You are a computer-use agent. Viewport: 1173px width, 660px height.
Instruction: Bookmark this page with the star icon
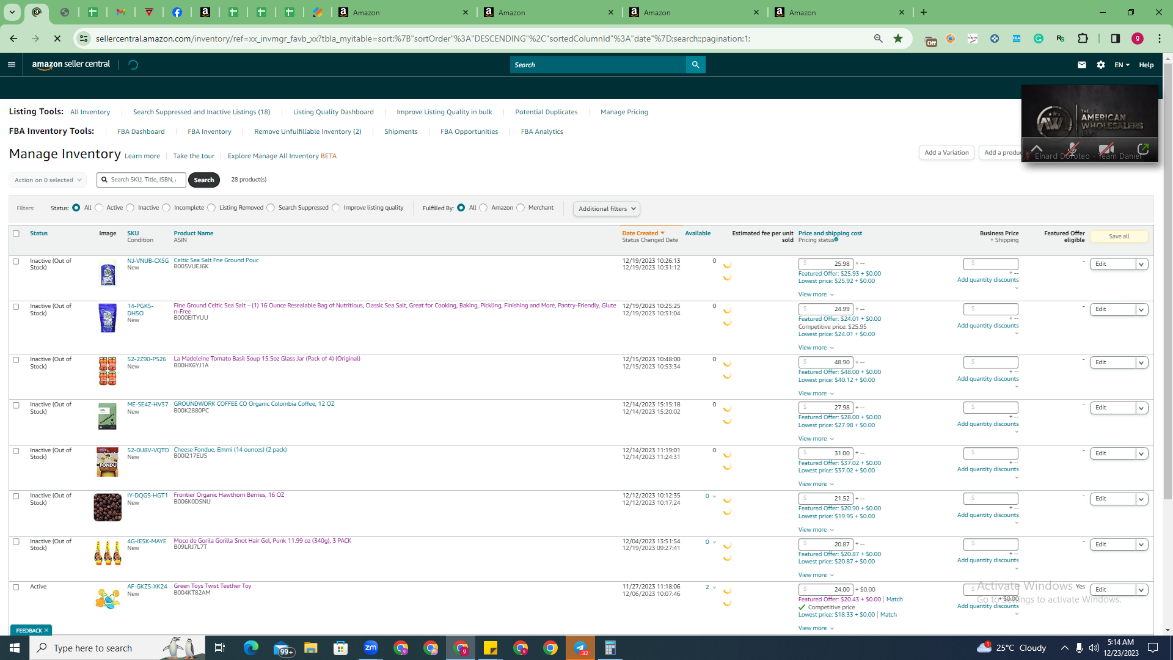tap(898, 38)
